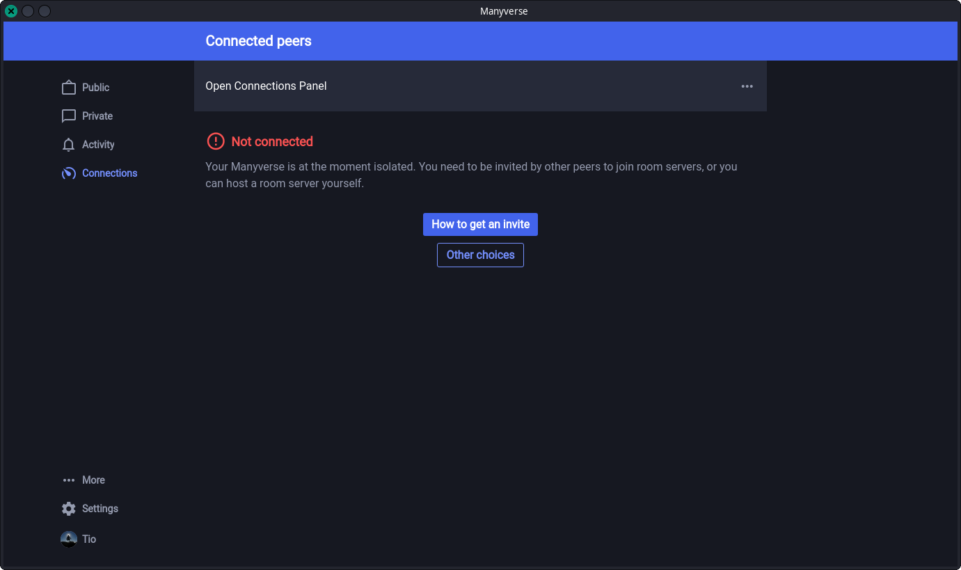This screenshot has height=570, width=961.
Task: Open the More menu label
Action: coord(93,480)
